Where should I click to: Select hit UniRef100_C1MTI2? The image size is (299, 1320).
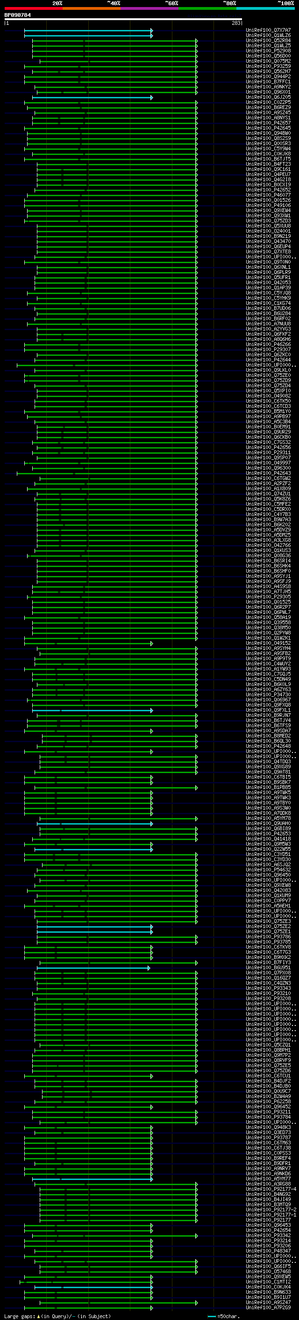pyautogui.click(x=268, y=1282)
